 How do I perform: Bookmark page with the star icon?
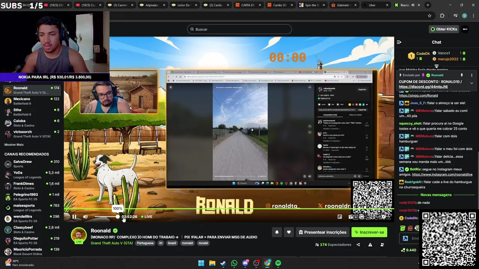430,16
